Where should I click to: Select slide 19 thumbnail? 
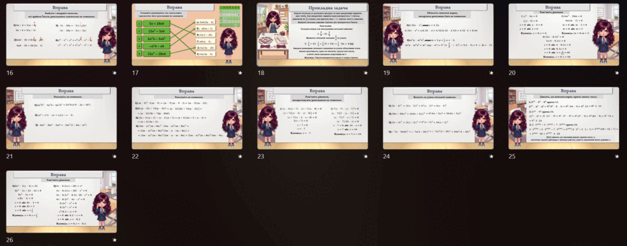click(x=438, y=35)
